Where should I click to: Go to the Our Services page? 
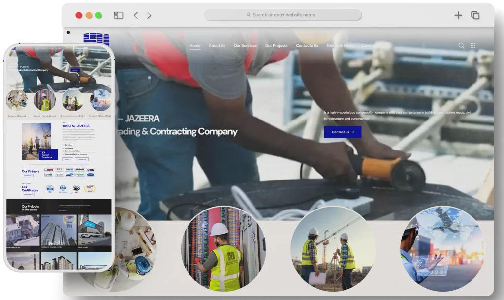click(x=245, y=46)
